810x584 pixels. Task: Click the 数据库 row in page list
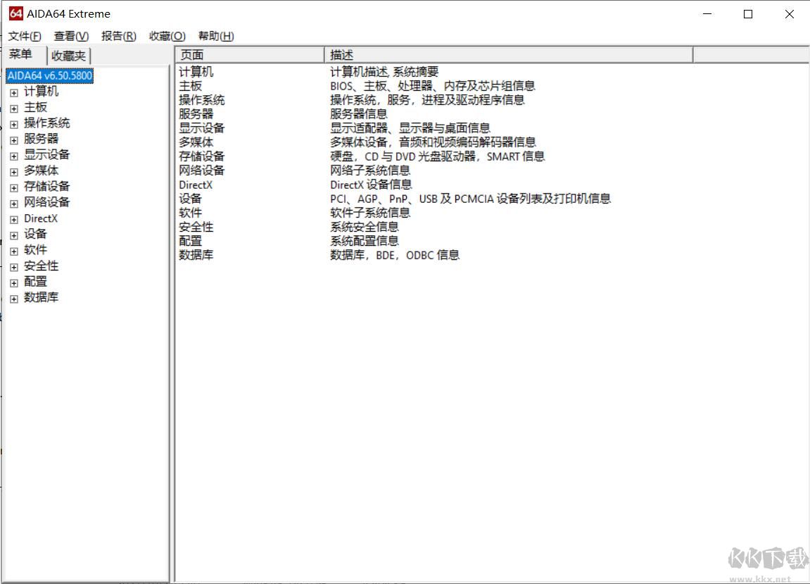(x=196, y=255)
